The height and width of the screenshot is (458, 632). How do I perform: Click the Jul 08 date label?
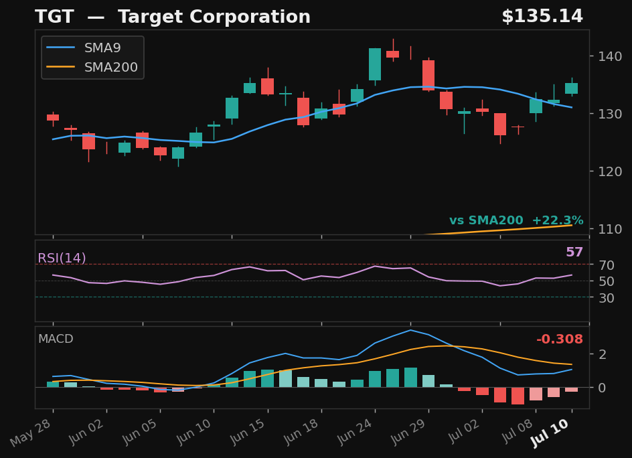point(518,431)
